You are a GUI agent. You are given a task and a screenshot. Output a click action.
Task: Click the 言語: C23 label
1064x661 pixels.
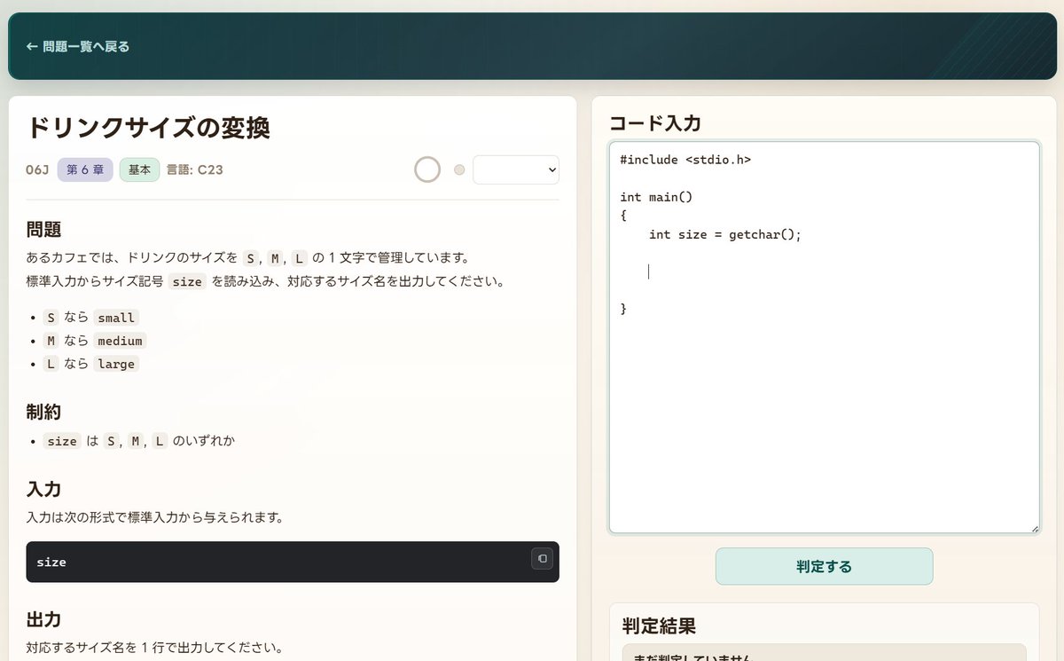[x=194, y=169]
